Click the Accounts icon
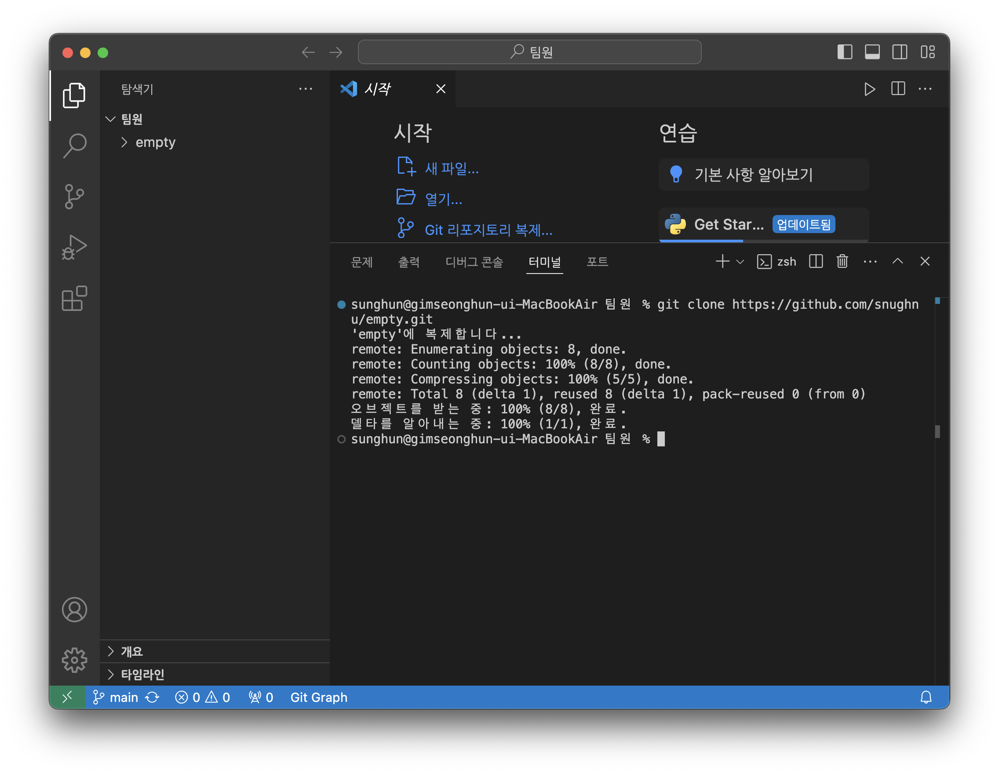Image resolution: width=999 pixels, height=774 pixels. [74, 610]
